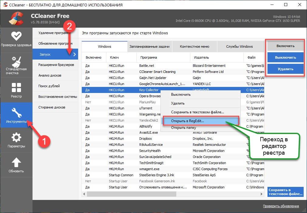The image size is (307, 213).
Task: Switch to Запланированные задачи tab
Action: [150, 46]
